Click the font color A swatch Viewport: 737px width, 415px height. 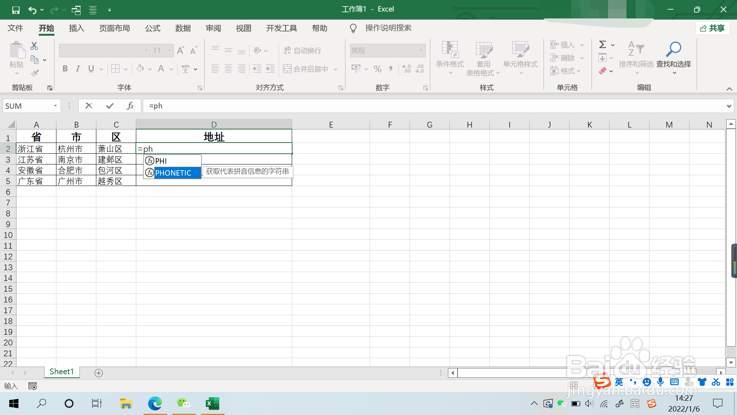(x=161, y=69)
